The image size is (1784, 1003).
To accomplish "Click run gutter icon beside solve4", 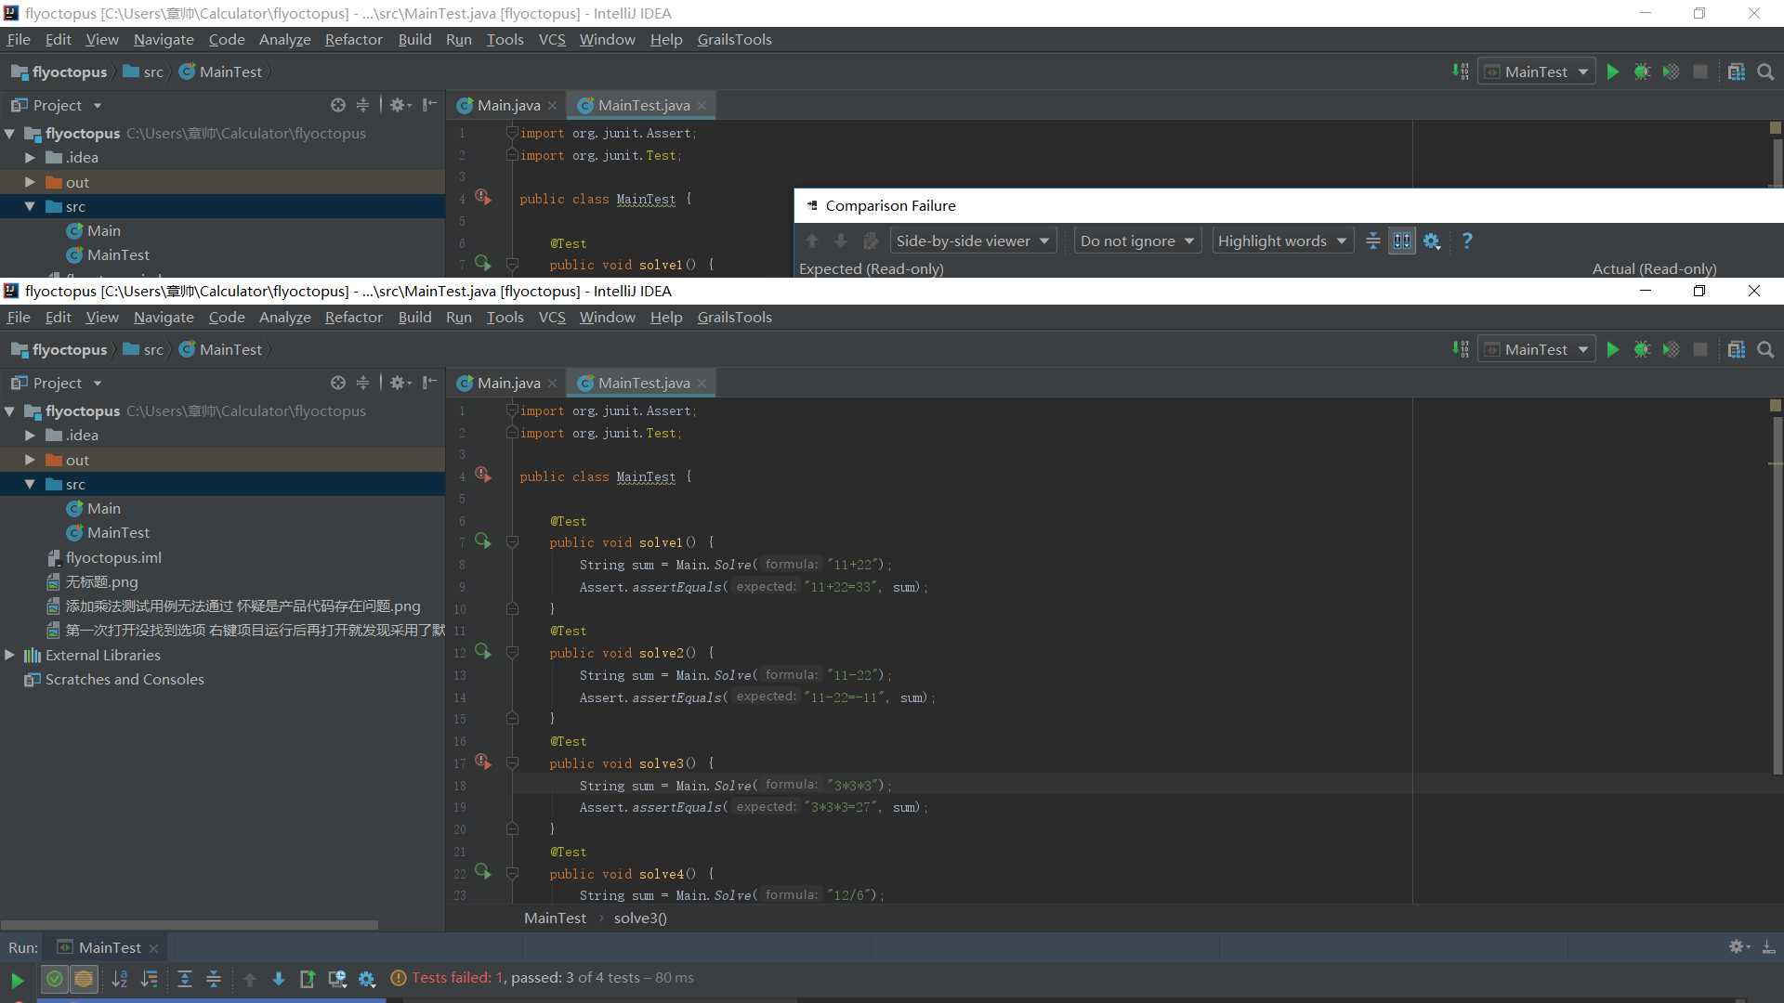I will click(482, 871).
